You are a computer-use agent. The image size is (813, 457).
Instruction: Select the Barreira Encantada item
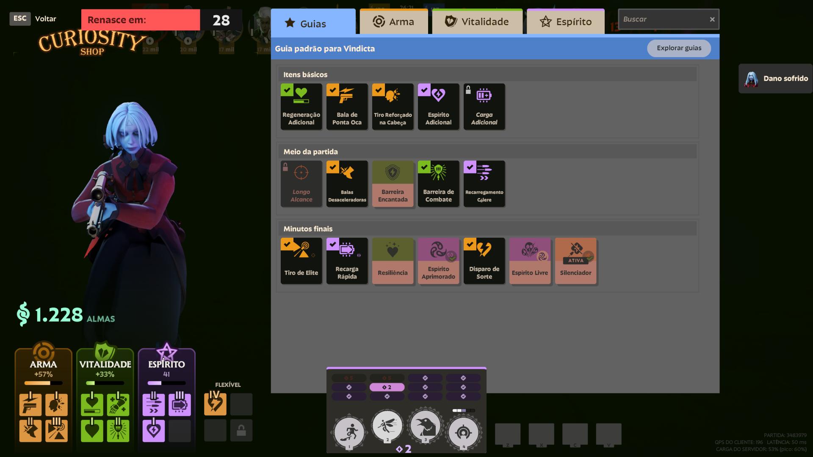coord(393,184)
